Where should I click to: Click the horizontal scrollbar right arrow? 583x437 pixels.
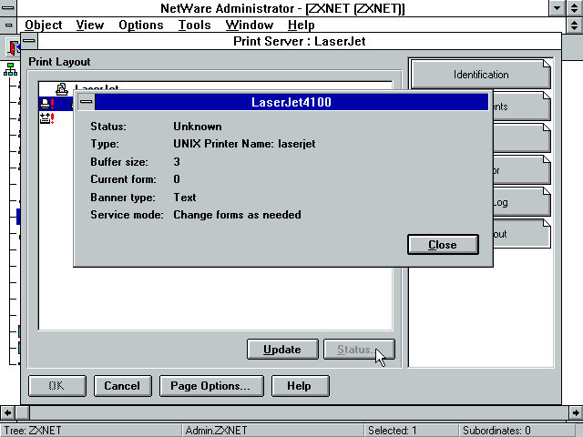click(576, 412)
